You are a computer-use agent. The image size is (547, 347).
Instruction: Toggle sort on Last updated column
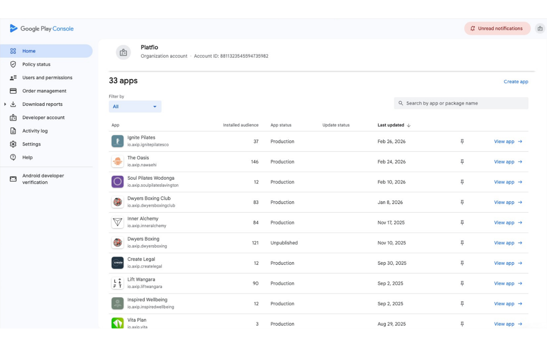click(x=392, y=125)
